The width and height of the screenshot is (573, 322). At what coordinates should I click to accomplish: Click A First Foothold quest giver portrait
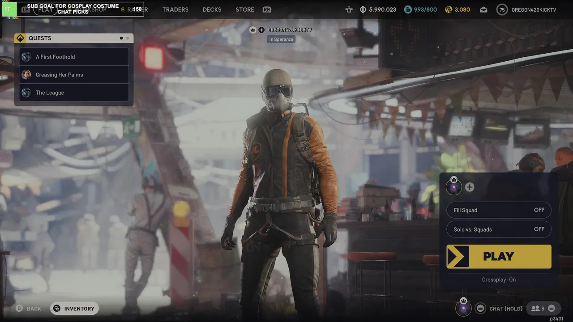pos(26,57)
